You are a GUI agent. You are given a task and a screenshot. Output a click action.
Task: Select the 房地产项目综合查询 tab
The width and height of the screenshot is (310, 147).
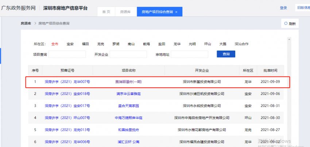(x=159, y=12)
